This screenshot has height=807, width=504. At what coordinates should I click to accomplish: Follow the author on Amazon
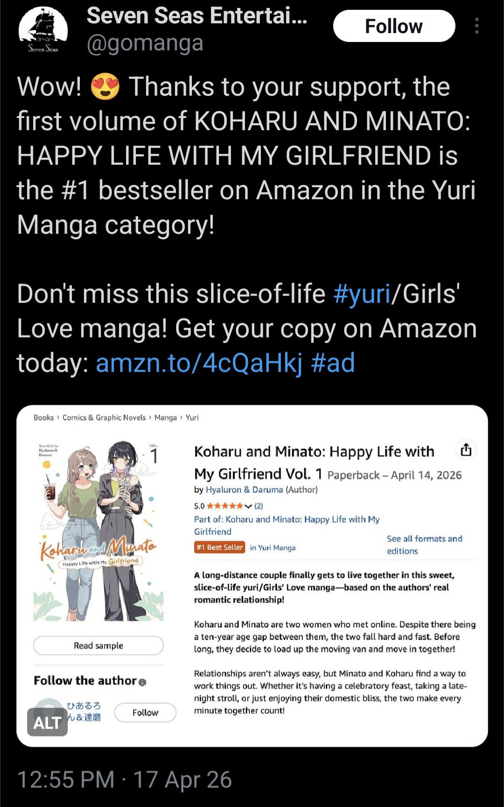tap(145, 712)
